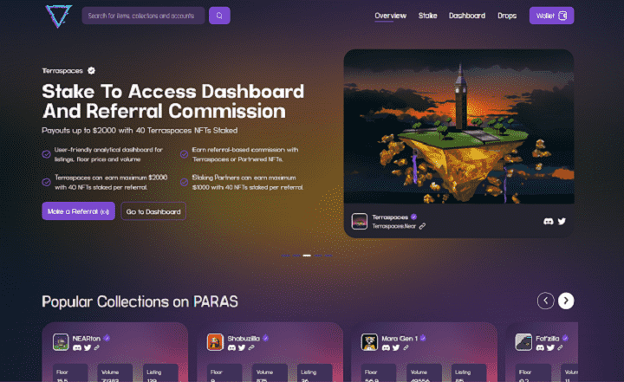
Task: Open the Mara Gen 1 collection name
Action: pyautogui.click(x=400, y=338)
